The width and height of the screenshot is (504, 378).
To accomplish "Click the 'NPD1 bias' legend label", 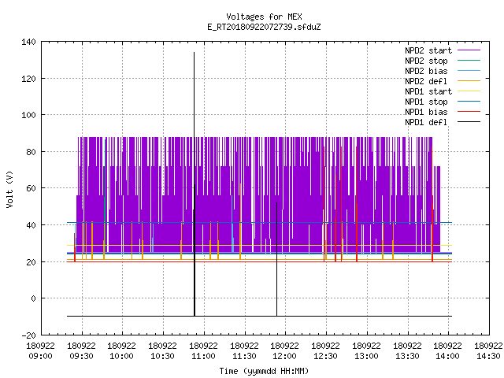I will click(x=426, y=112).
